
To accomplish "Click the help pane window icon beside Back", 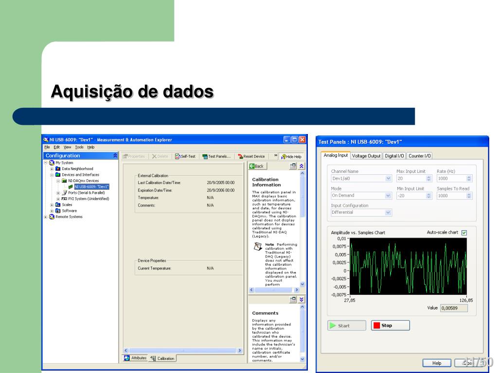I will (x=293, y=166).
